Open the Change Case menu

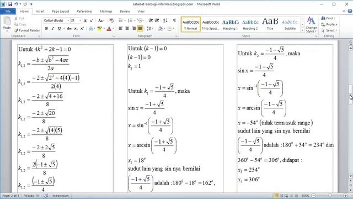(x=101, y=20)
